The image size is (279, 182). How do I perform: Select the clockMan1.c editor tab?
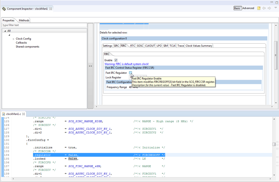click(x=13, y=114)
